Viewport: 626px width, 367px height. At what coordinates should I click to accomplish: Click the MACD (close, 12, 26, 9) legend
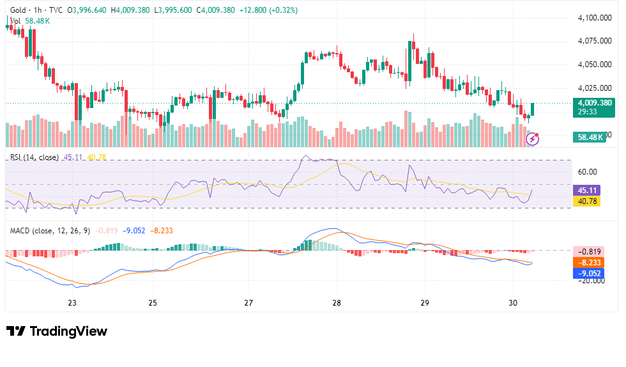(50, 231)
